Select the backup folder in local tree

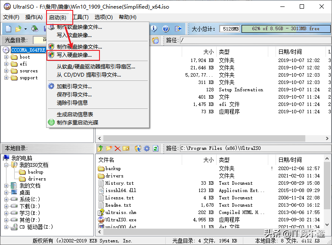point(36,172)
